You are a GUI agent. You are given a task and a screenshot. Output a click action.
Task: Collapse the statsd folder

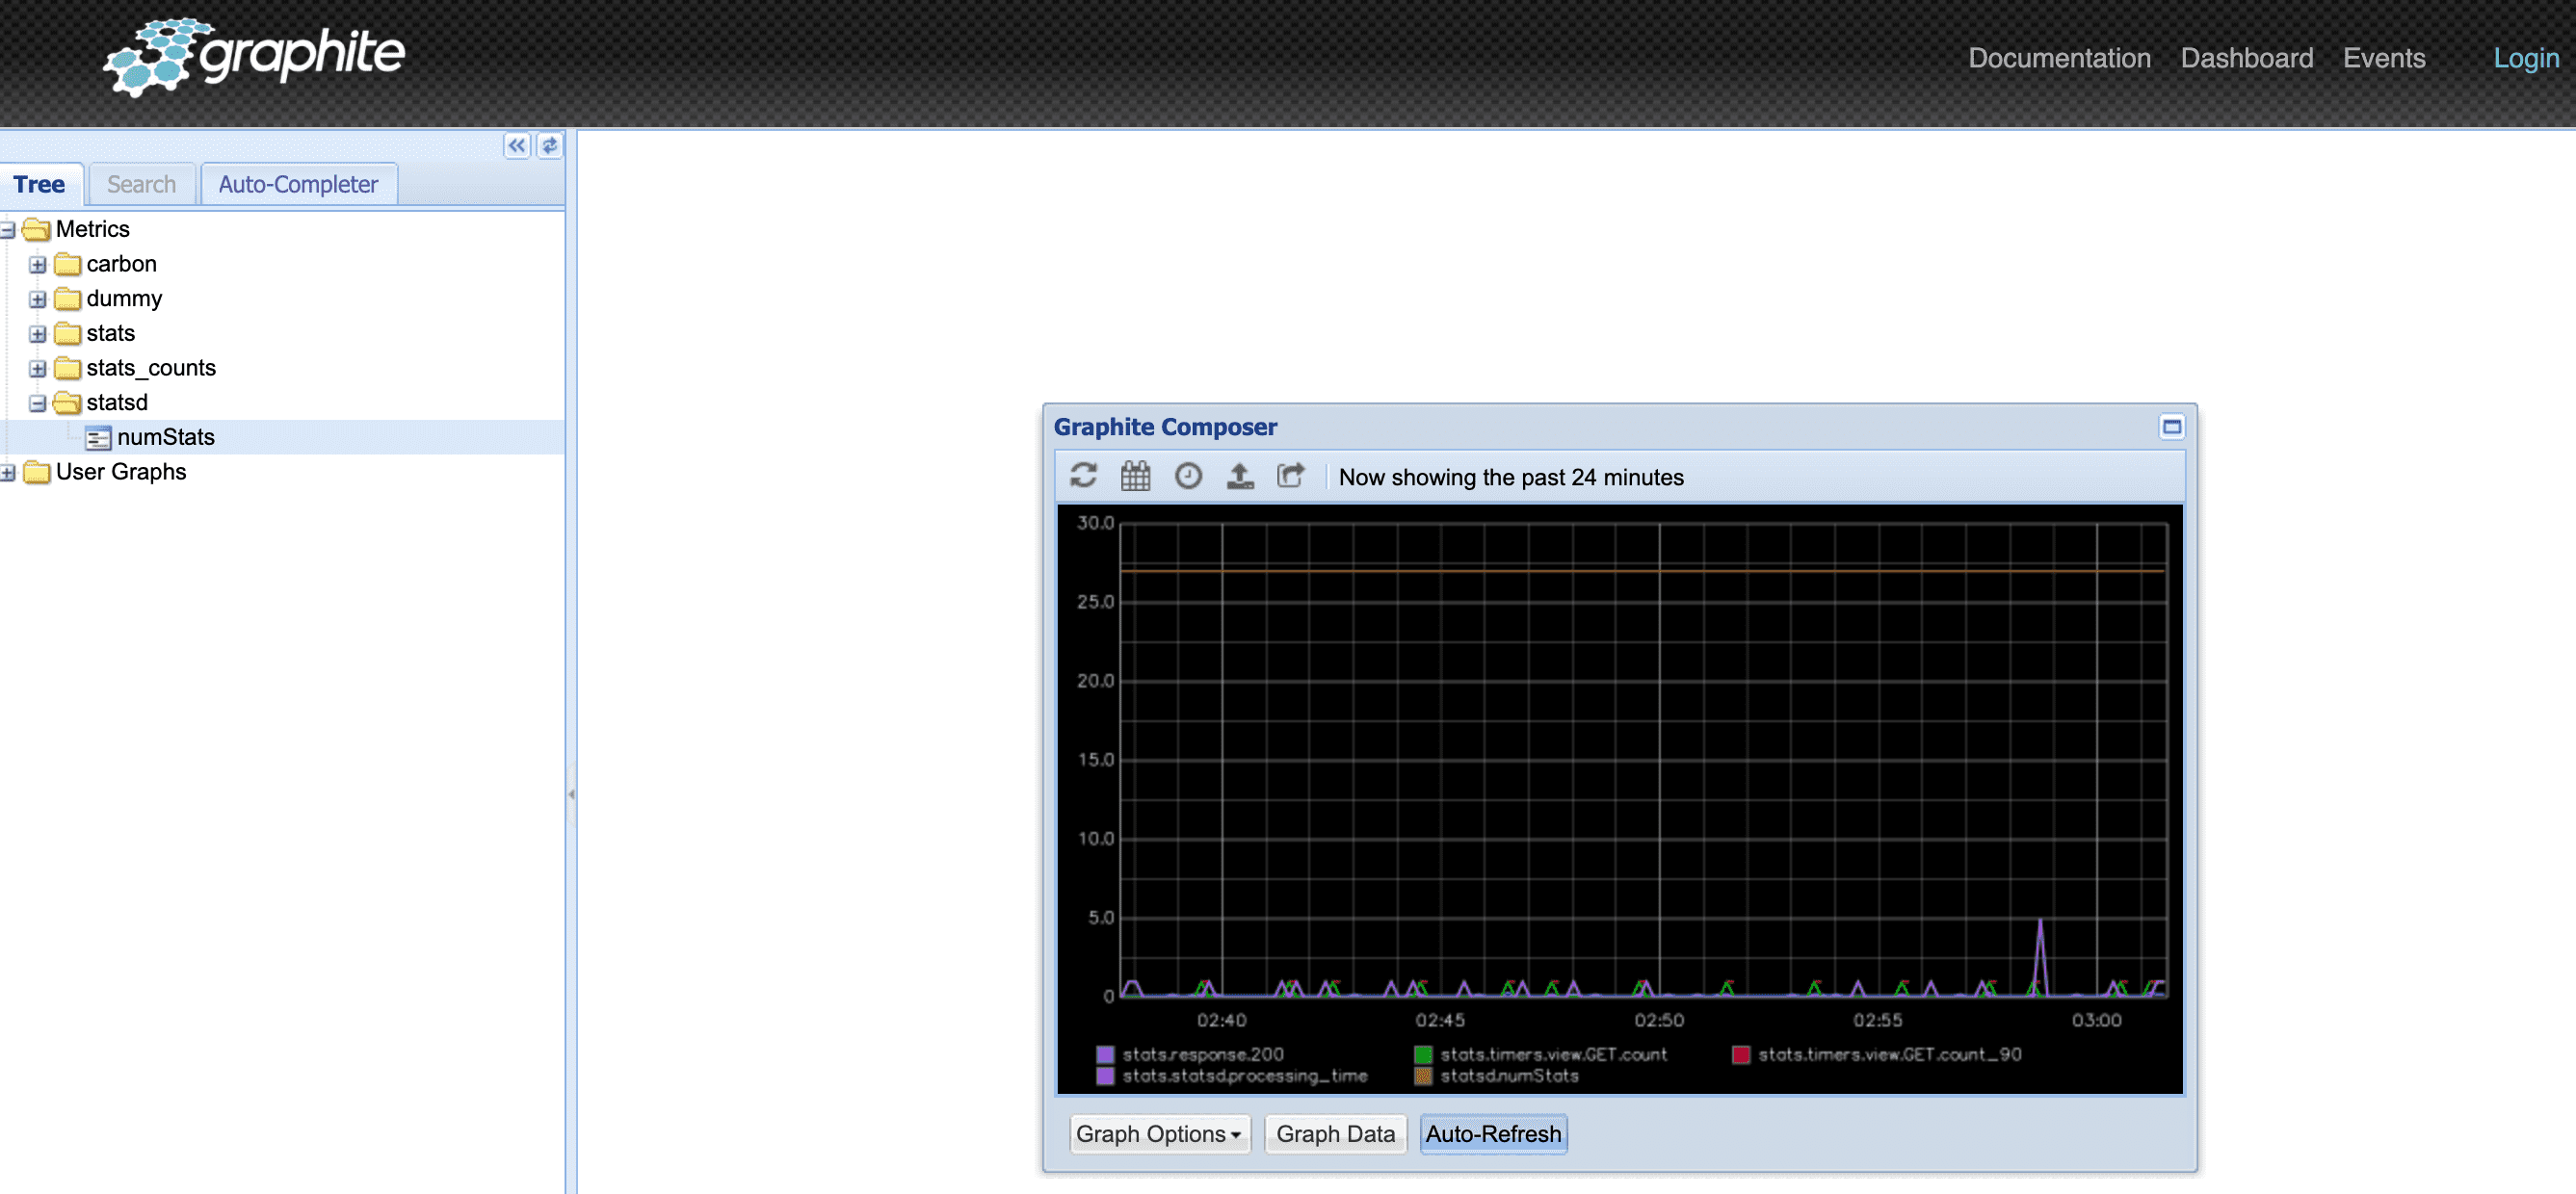(37, 403)
